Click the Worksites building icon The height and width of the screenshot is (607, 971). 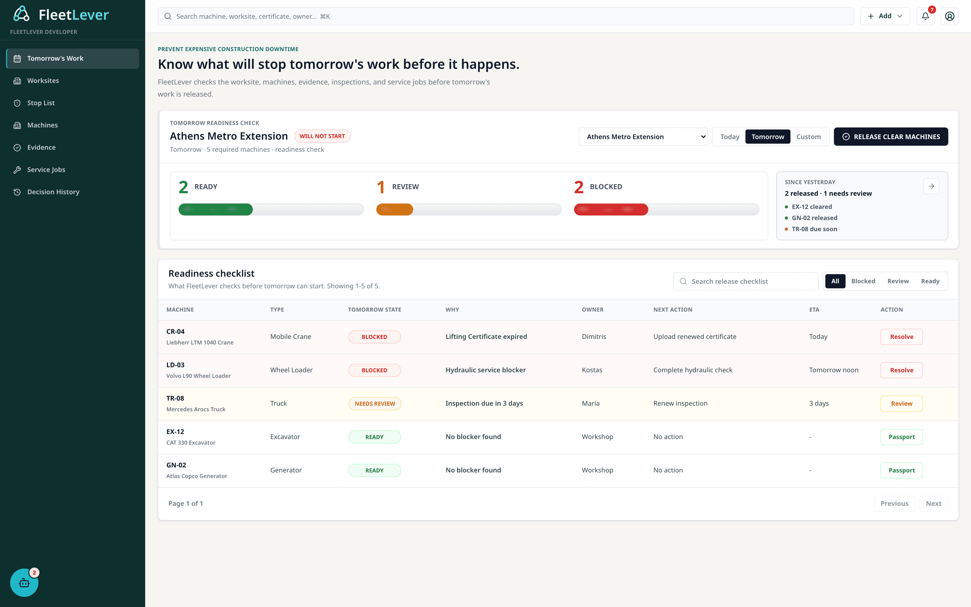click(x=17, y=81)
